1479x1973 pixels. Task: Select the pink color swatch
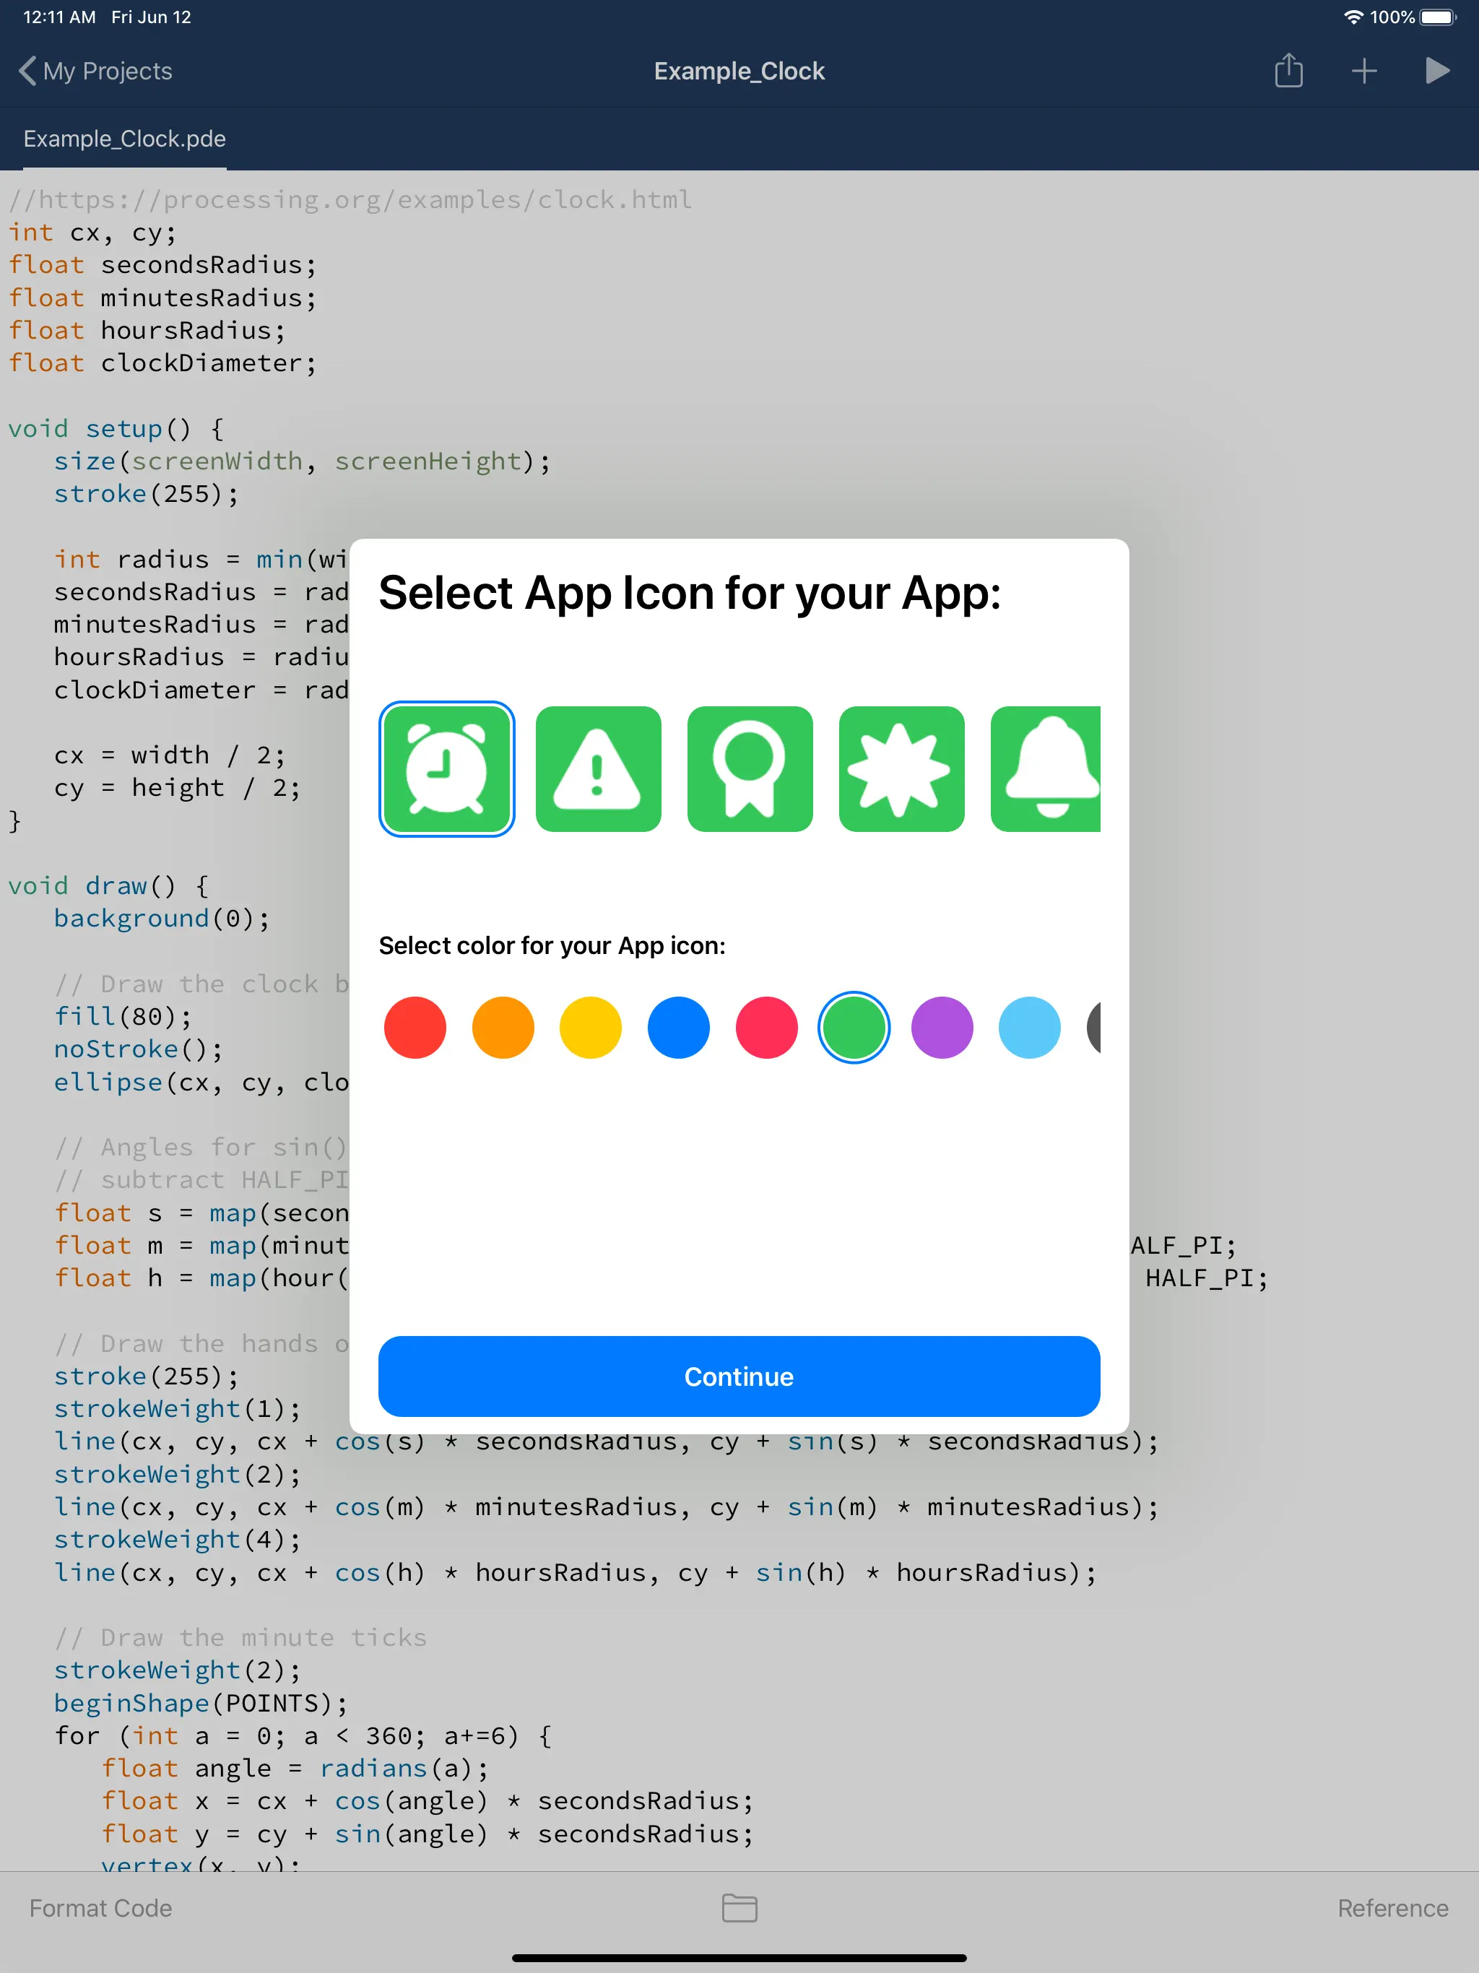point(766,1028)
